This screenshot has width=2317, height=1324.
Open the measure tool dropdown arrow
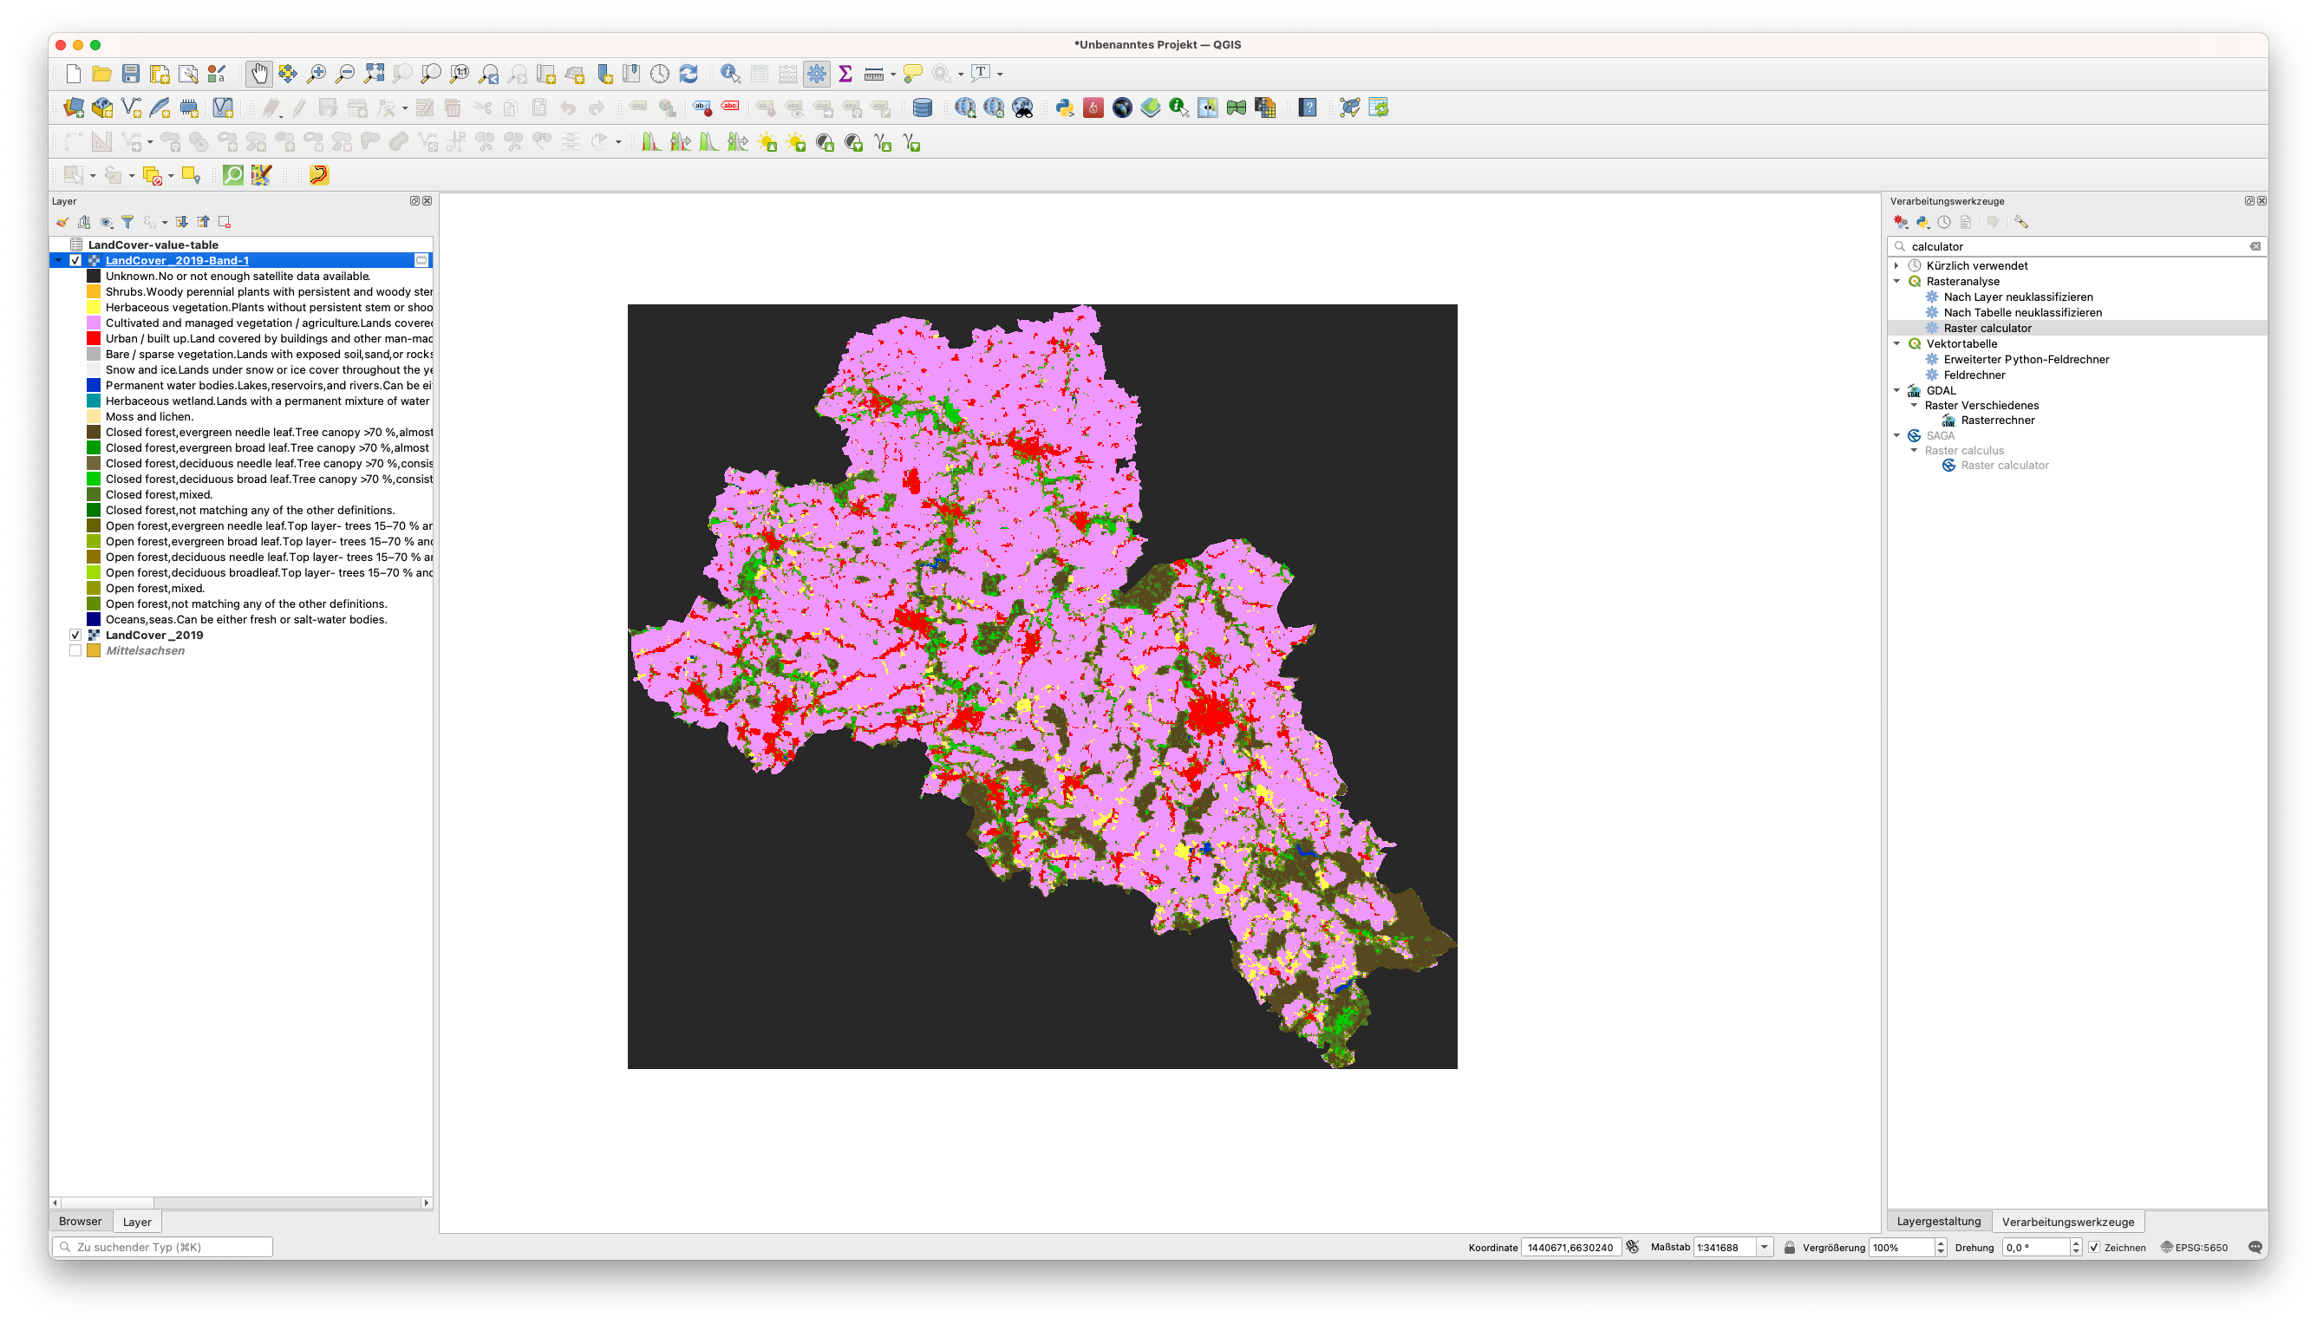[x=893, y=75]
